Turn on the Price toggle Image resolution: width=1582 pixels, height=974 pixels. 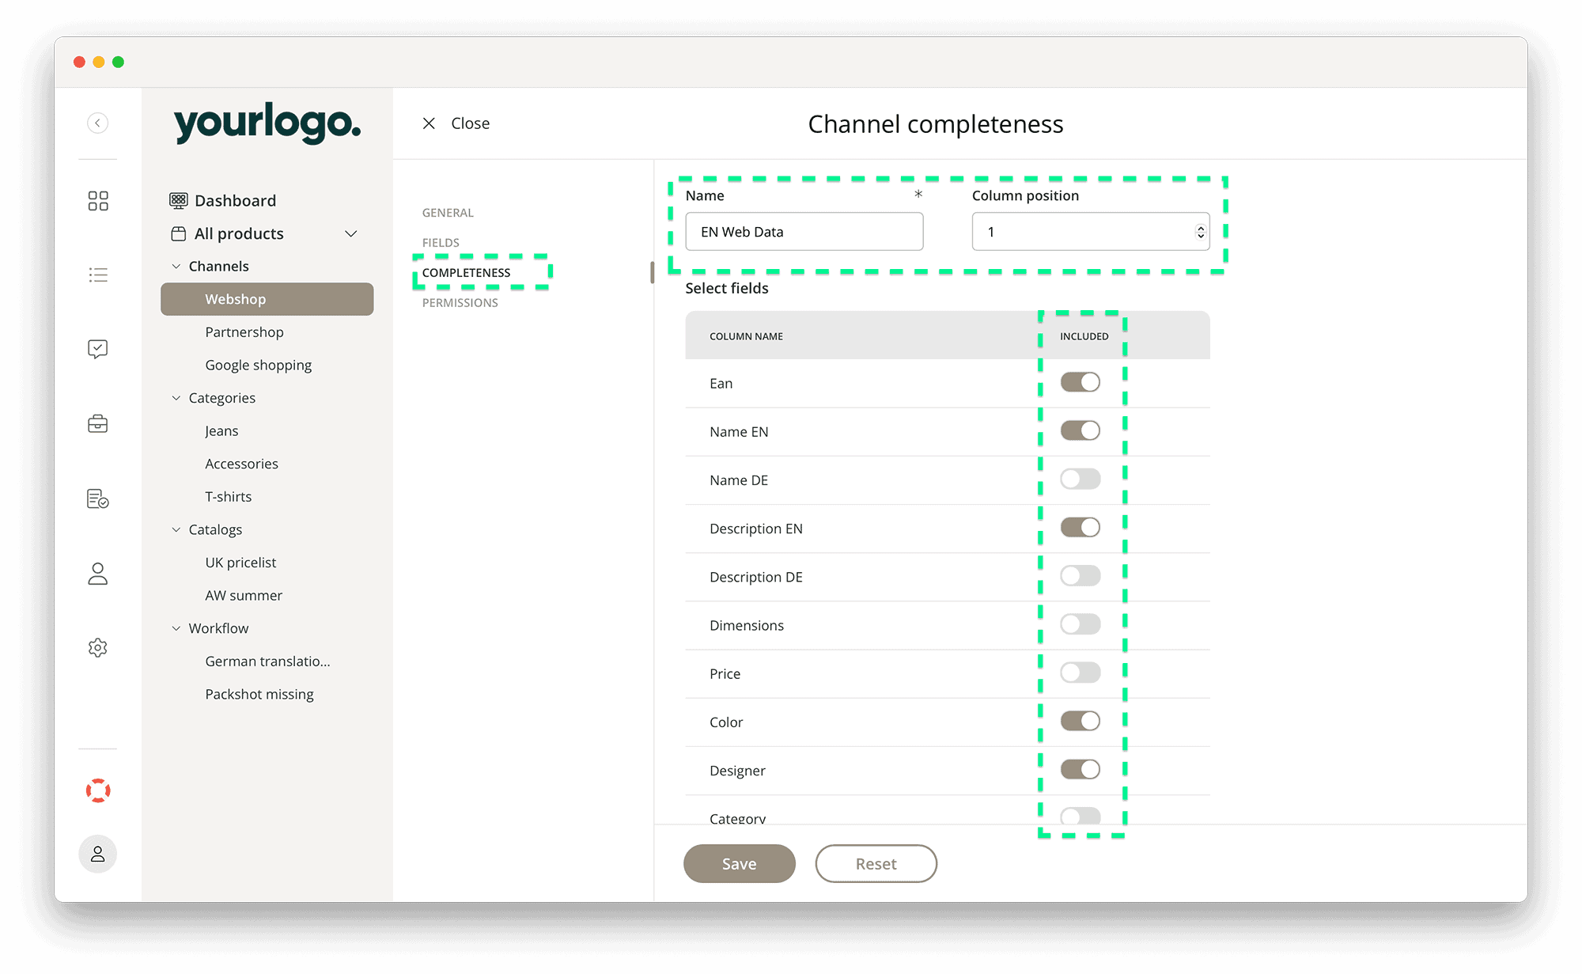(x=1080, y=673)
